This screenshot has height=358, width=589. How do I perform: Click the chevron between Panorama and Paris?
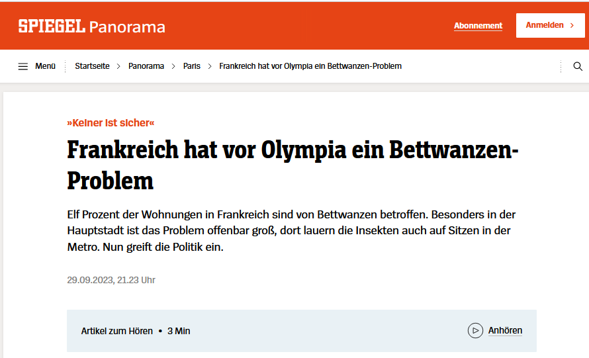[x=173, y=66]
